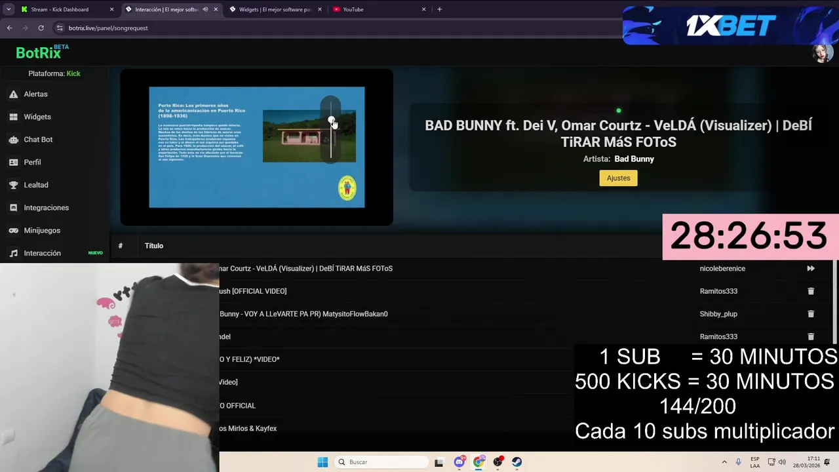Select the 'ush [OFFICIAL VIDEO]' song title
This screenshot has width=839, height=472.
[253, 291]
